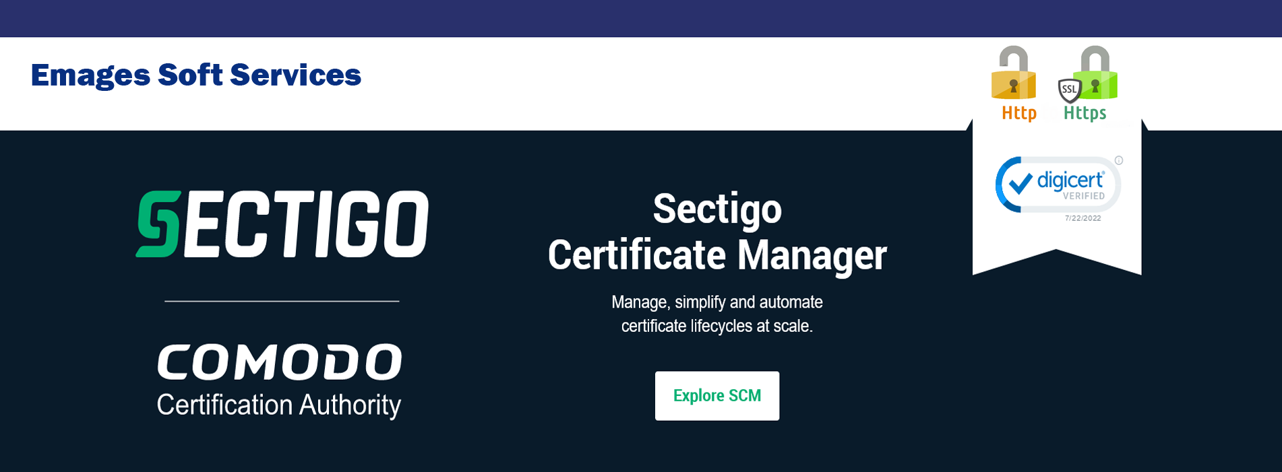Click the orange Http padlock icon

pos(1013,74)
